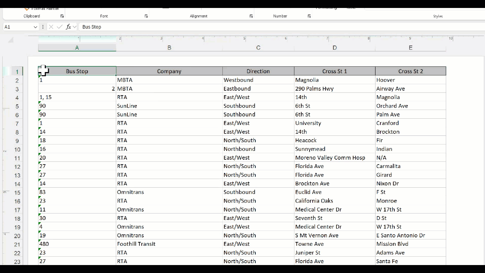This screenshot has height=273, width=485.
Task: Select column D header
Action: point(335,48)
